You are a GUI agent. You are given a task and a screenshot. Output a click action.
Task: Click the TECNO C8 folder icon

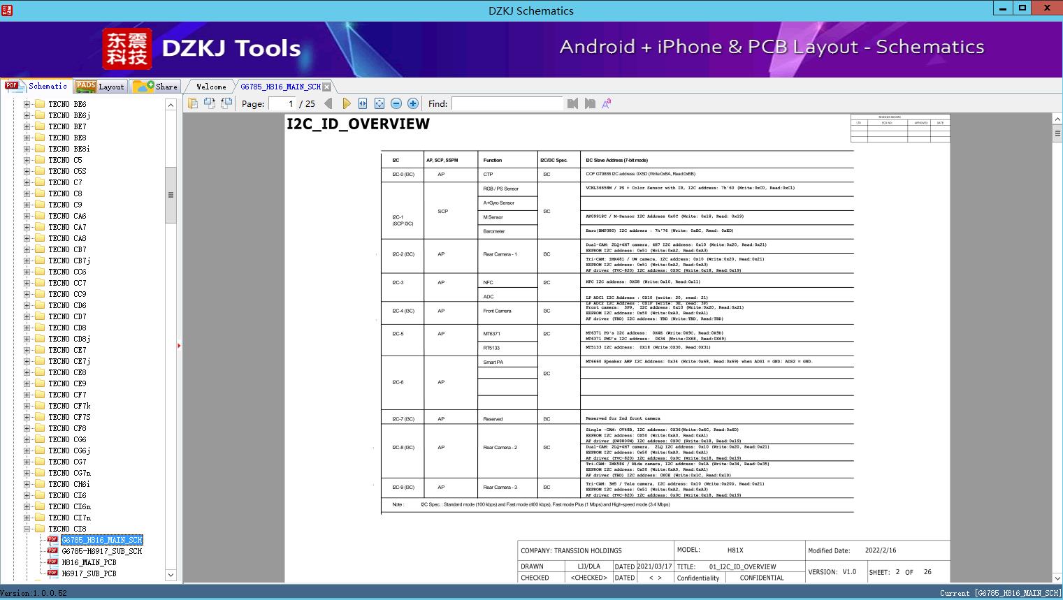(40, 193)
